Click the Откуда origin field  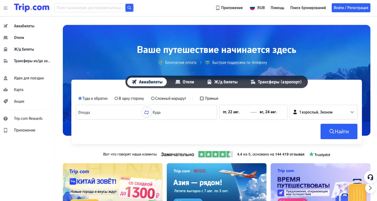pos(110,112)
